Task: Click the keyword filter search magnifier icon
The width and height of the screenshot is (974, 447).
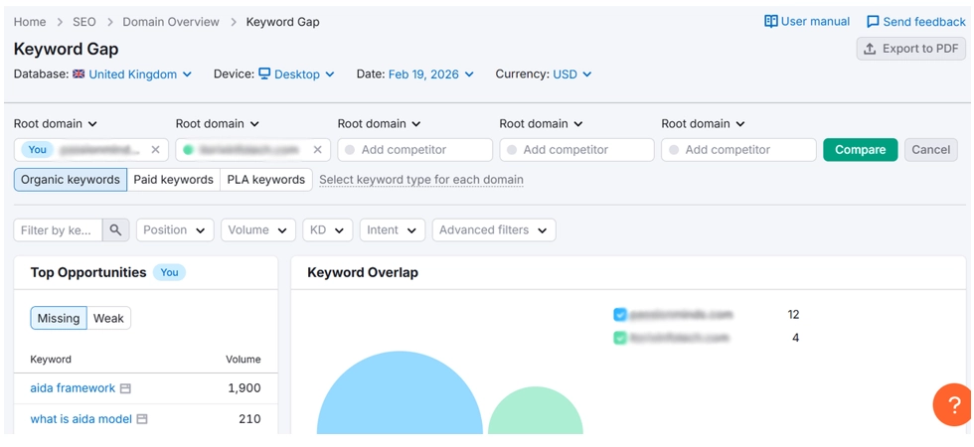Action: [x=115, y=229]
